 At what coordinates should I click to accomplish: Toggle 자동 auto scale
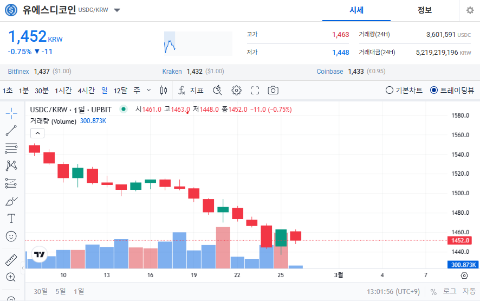469,291
